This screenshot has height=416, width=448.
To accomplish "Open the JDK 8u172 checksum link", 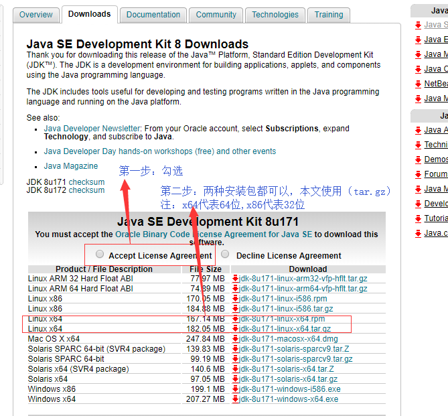I will click(86, 190).
